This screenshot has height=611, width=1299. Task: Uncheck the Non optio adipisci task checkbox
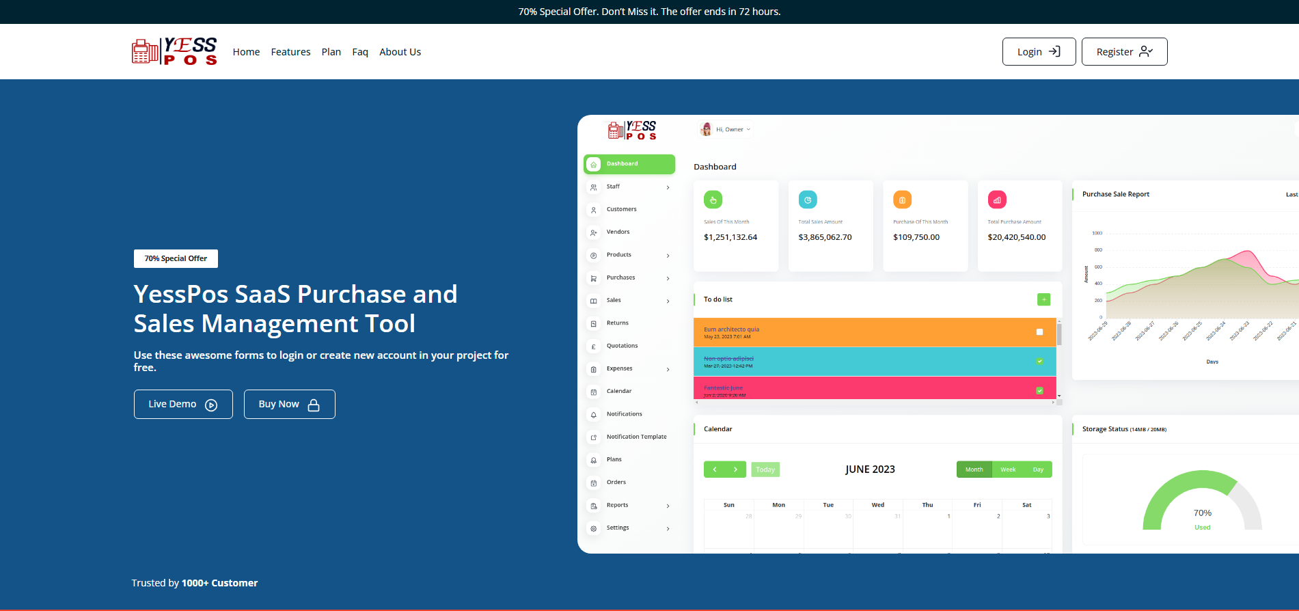pyautogui.click(x=1039, y=362)
